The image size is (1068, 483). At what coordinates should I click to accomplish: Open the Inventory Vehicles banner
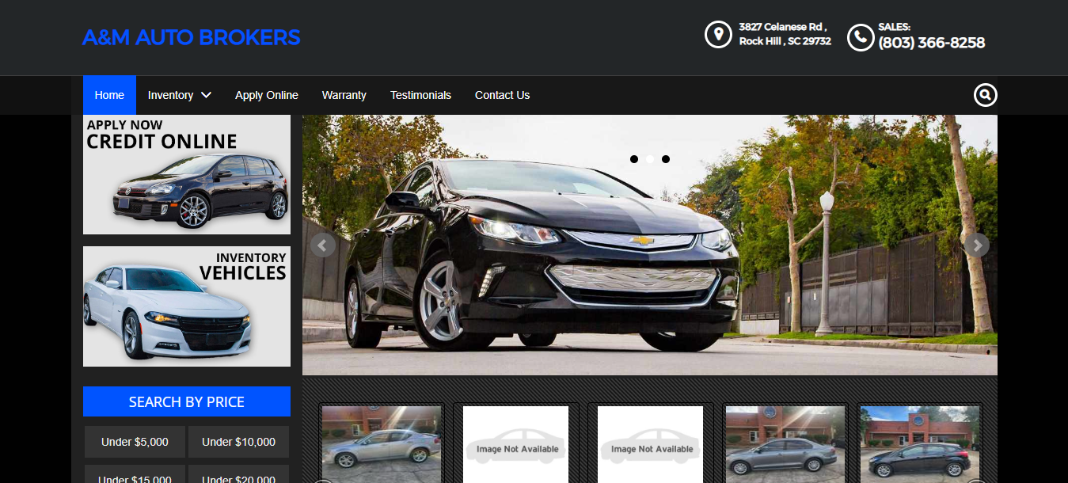(187, 306)
